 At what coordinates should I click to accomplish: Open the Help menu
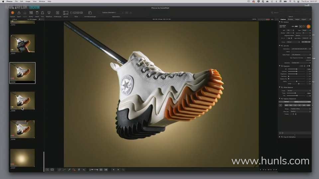(x=49, y=1)
